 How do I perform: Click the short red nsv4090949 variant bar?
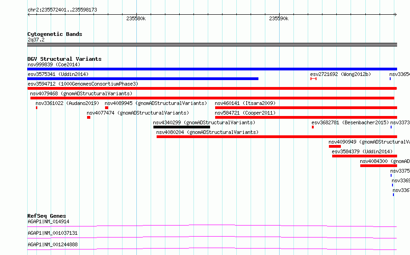click(x=335, y=146)
